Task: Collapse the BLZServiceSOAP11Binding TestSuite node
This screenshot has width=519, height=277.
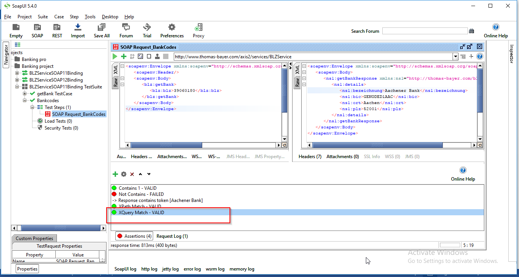Action: pyautogui.click(x=17, y=87)
